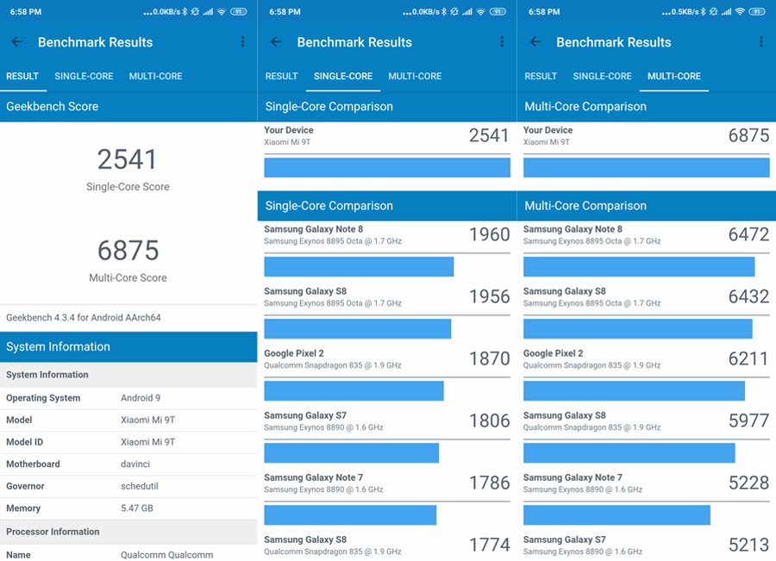
Task: Tap the score bar under Galaxy Note 7 5228
Action: 616,515
